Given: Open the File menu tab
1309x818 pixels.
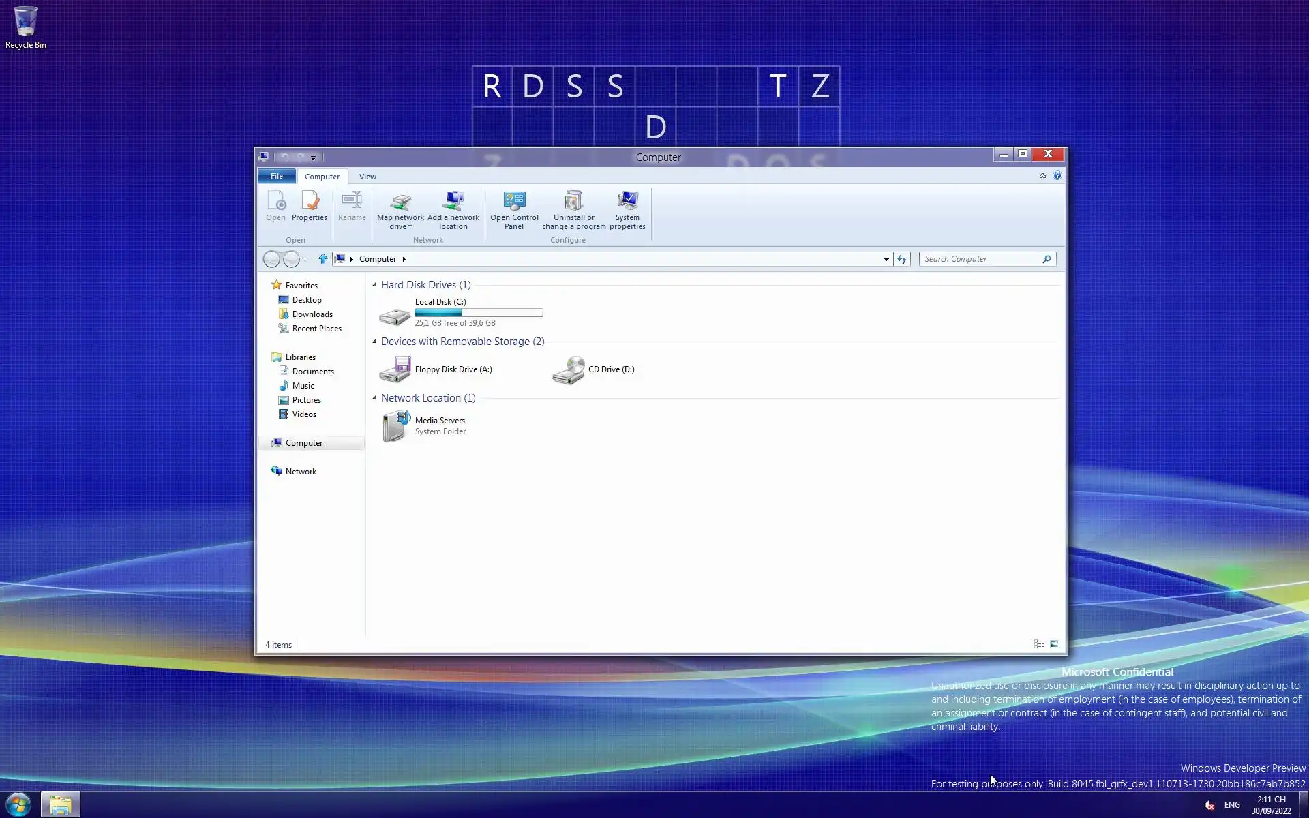Looking at the screenshot, I should (276, 176).
